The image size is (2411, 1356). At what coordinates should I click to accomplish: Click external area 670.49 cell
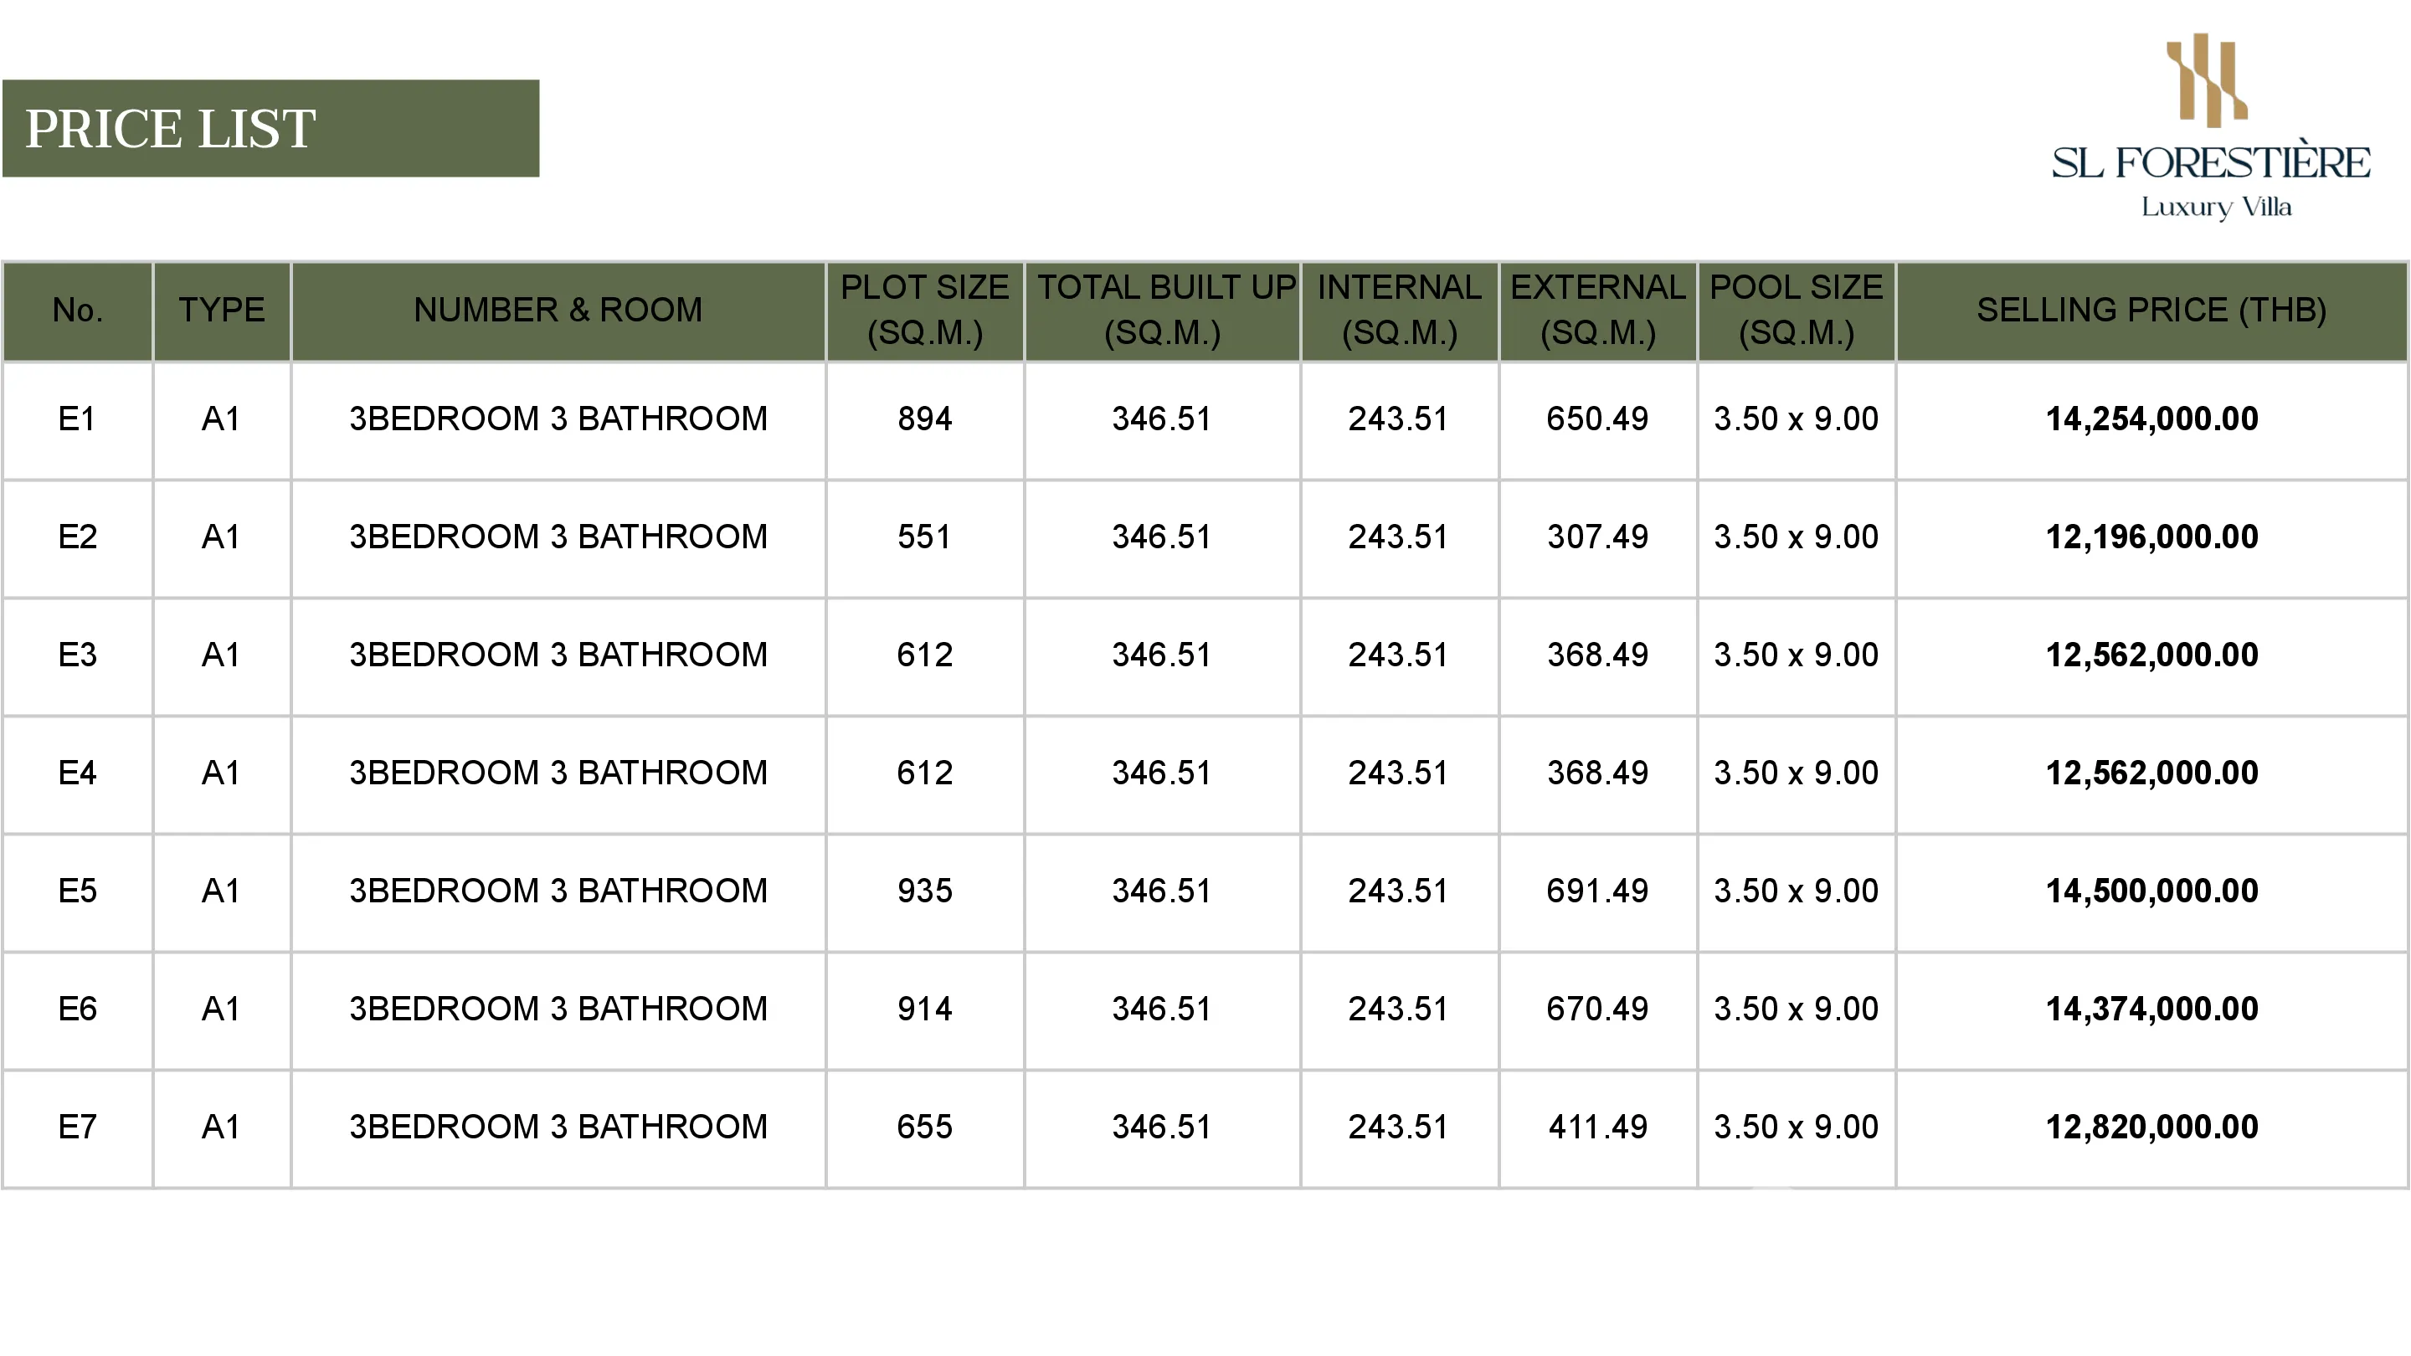click(1596, 1009)
